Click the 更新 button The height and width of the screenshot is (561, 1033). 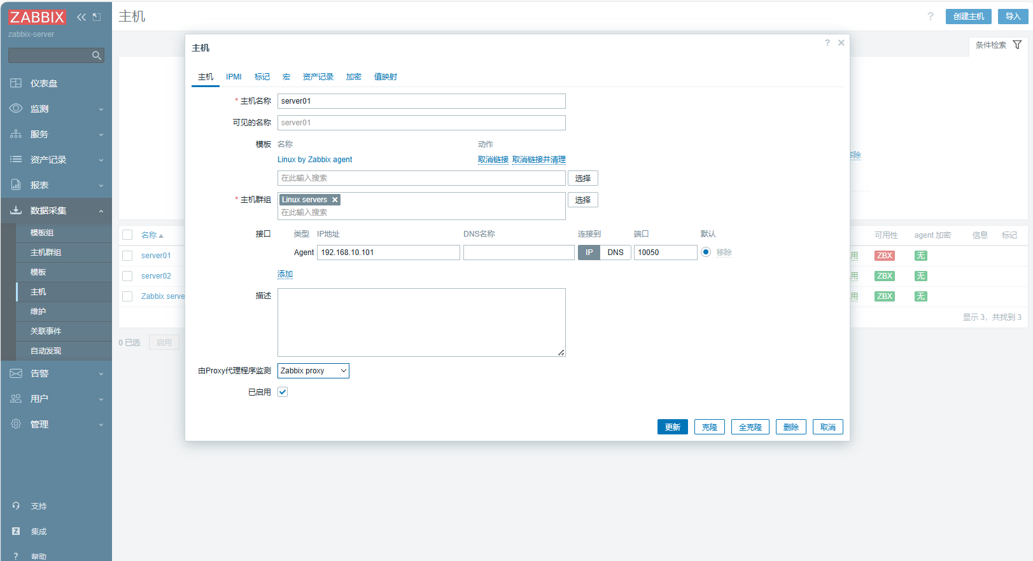click(x=673, y=427)
